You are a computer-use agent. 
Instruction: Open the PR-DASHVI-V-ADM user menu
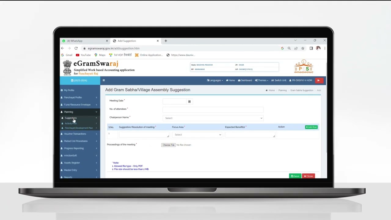(x=301, y=80)
